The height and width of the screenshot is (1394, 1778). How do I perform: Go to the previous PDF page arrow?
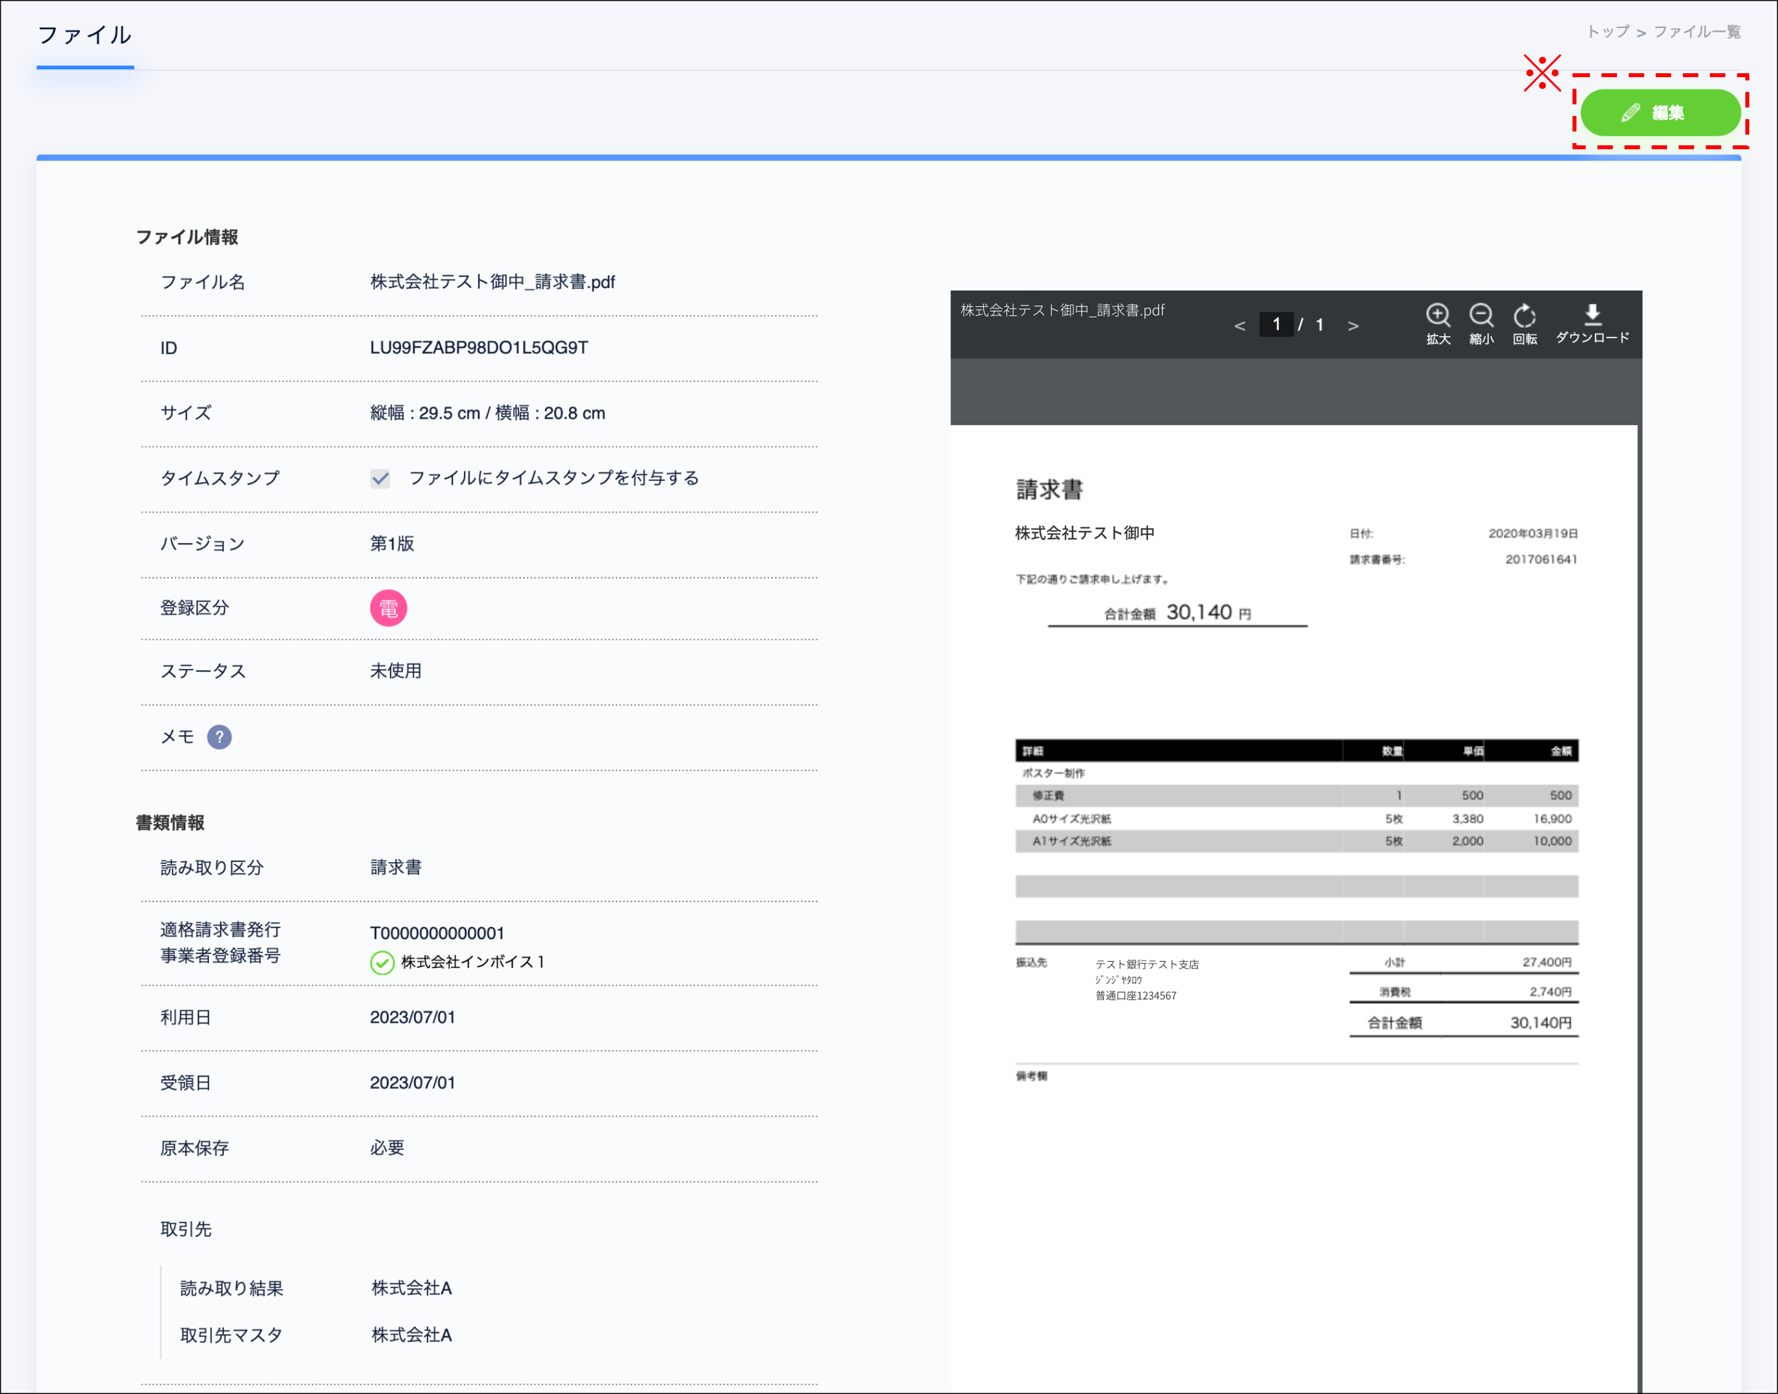1239,326
